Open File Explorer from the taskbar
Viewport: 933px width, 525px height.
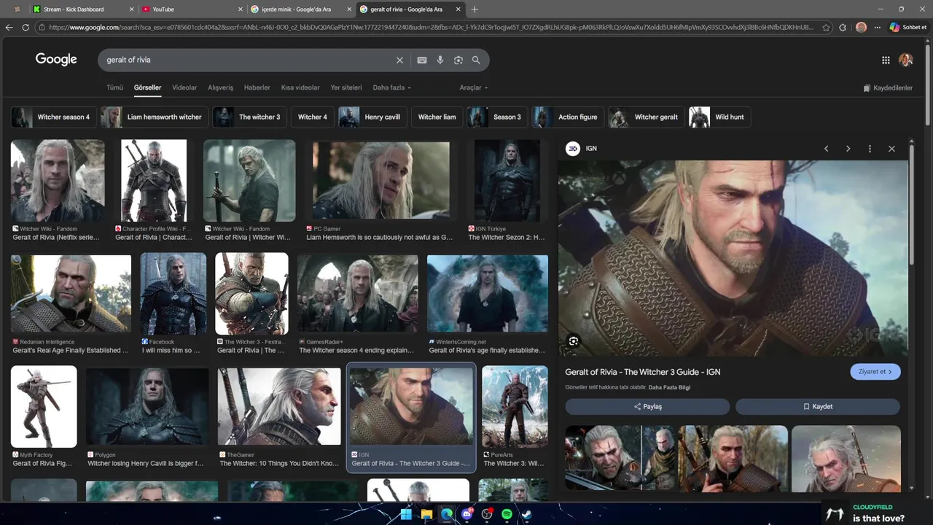pyautogui.click(x=426, y=515)
